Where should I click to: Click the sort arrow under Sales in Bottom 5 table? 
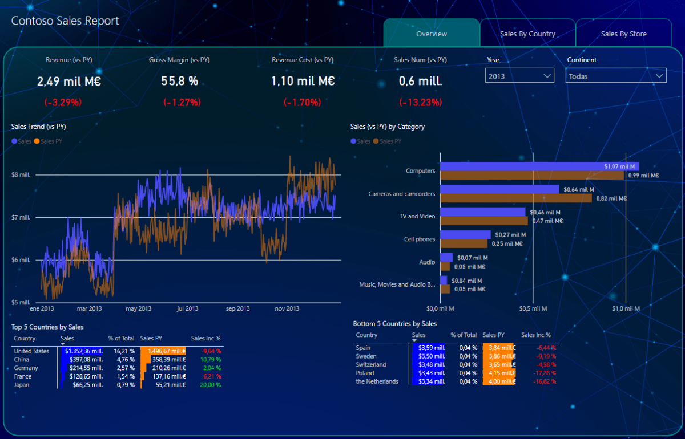tap(414, 340)
